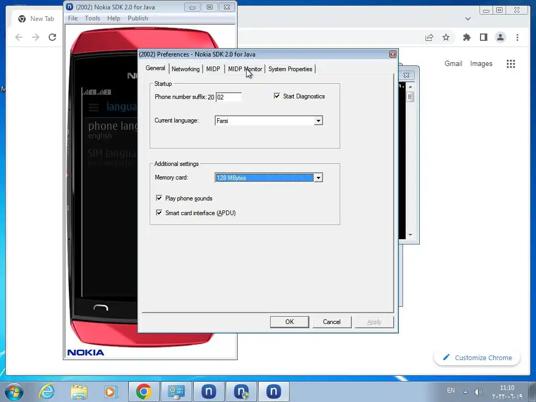Open Windows Explorer folder on taskbar

point(79,392)
